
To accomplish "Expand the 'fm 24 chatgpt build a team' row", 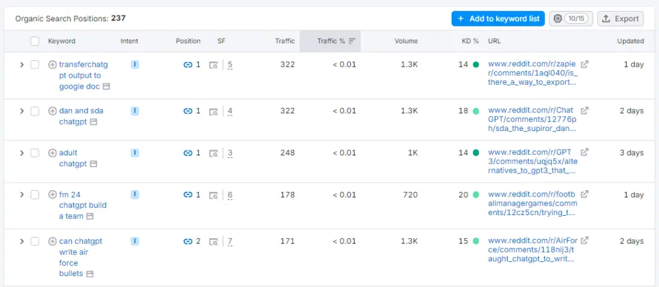I will click(x=21, y=195).
